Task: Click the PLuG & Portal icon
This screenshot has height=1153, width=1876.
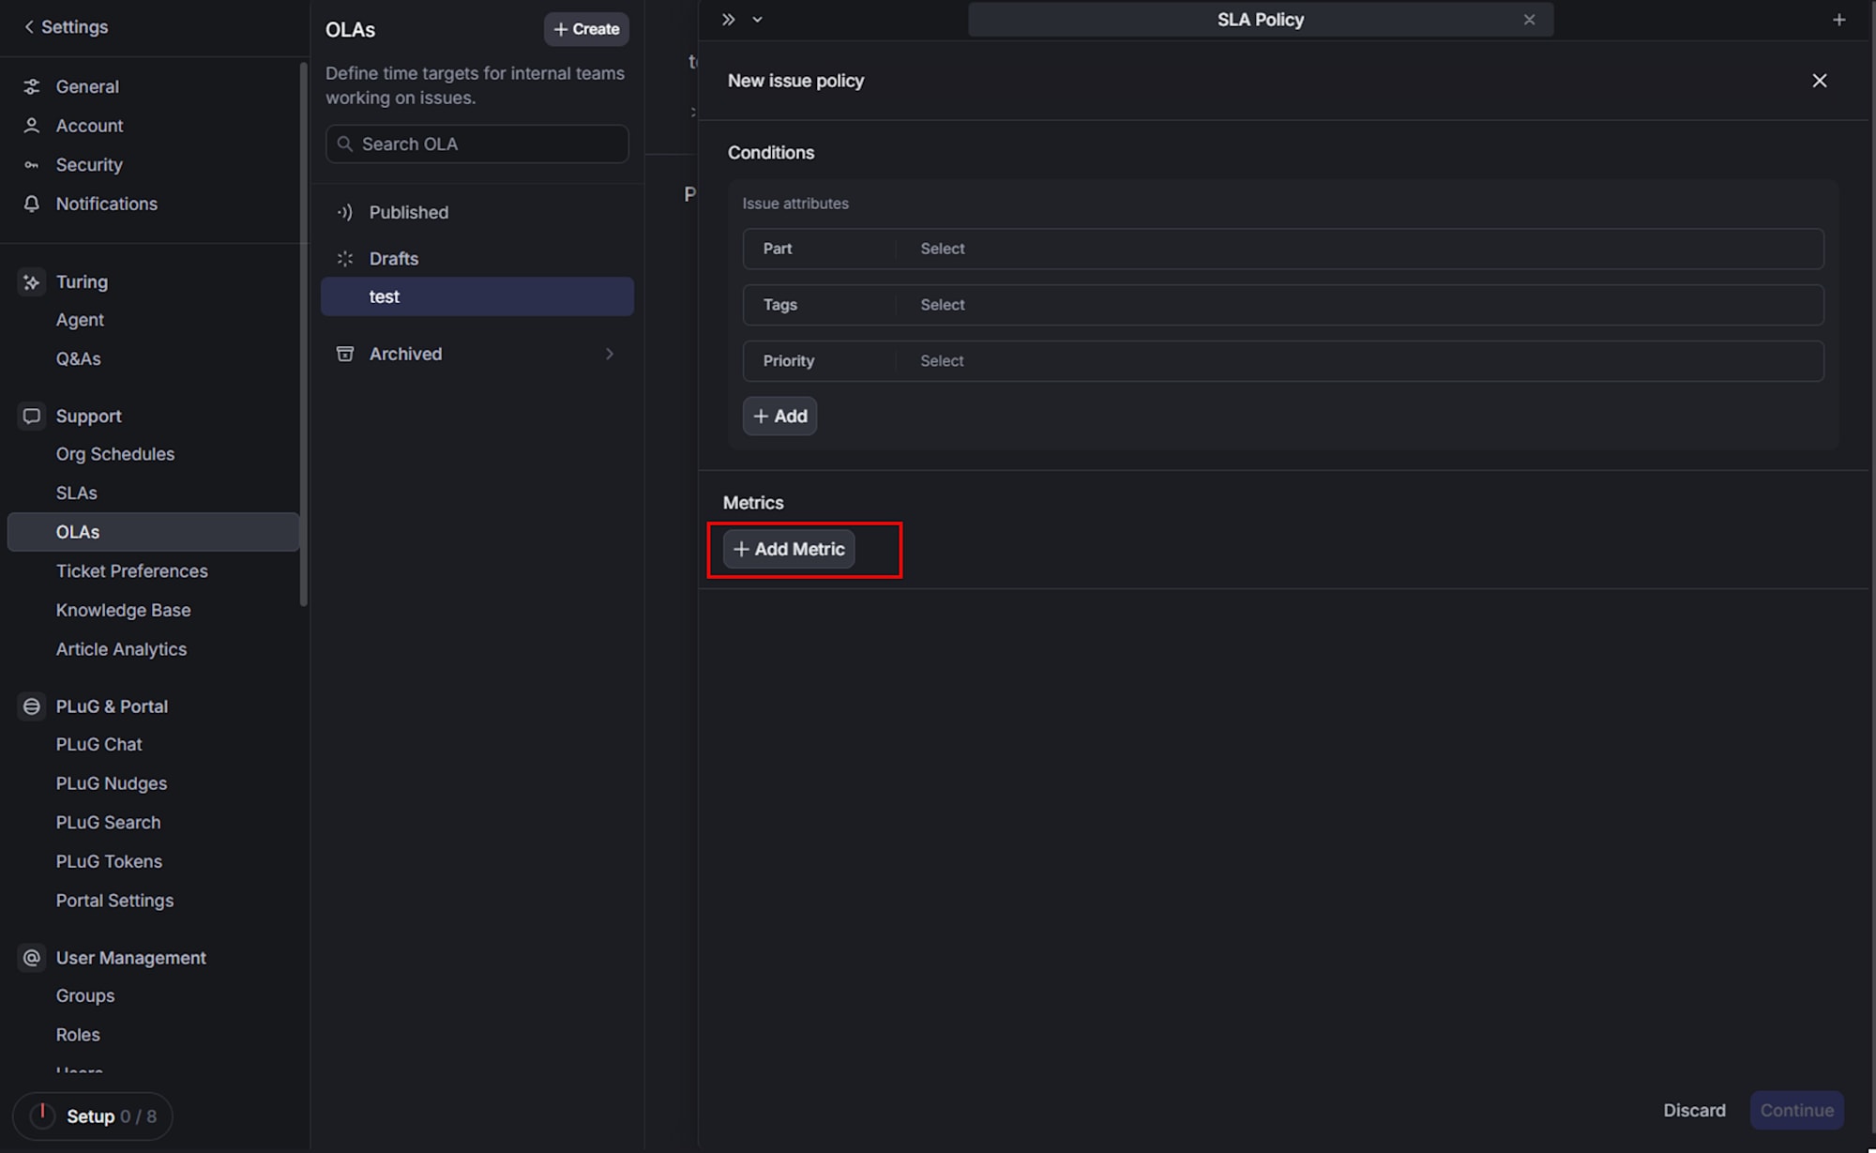Action: pos(31,706)
